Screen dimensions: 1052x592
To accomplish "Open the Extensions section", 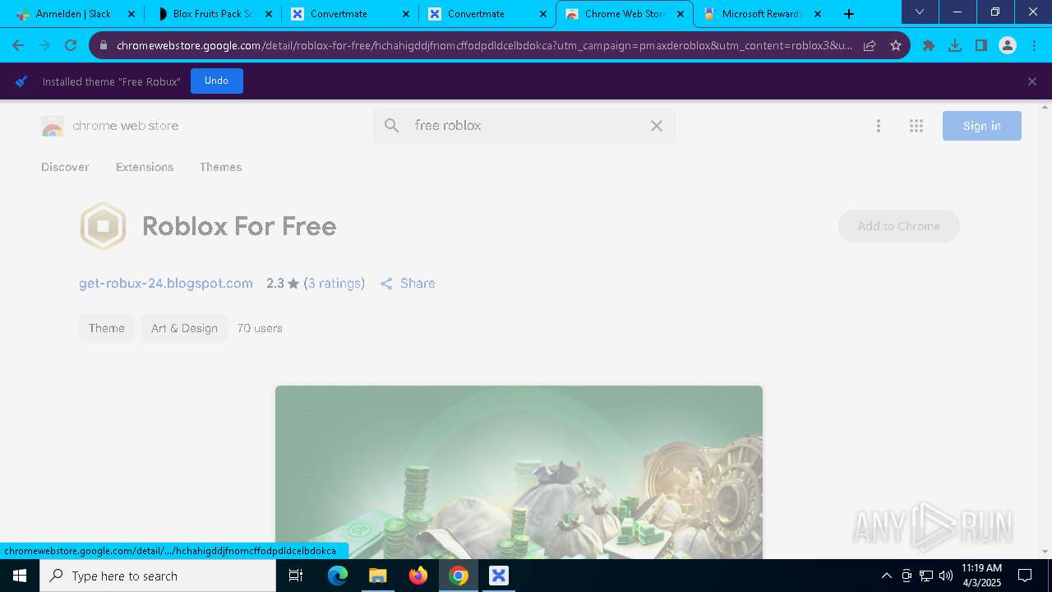I will tap(145, 167).
